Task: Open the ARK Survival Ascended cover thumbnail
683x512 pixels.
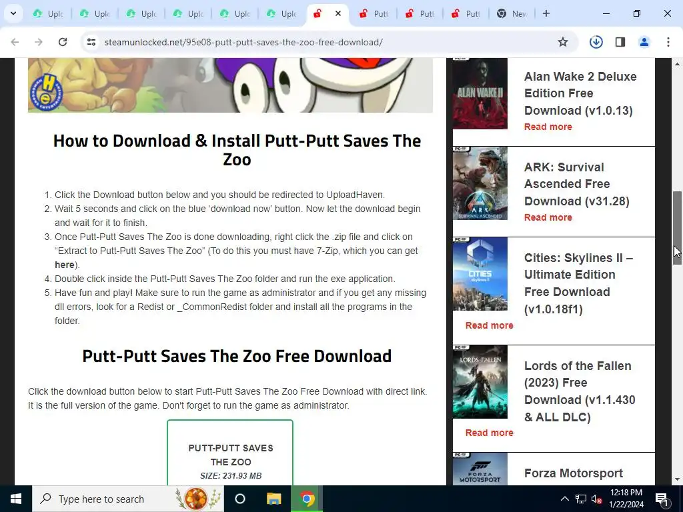Action: click(x=480, y=183)
